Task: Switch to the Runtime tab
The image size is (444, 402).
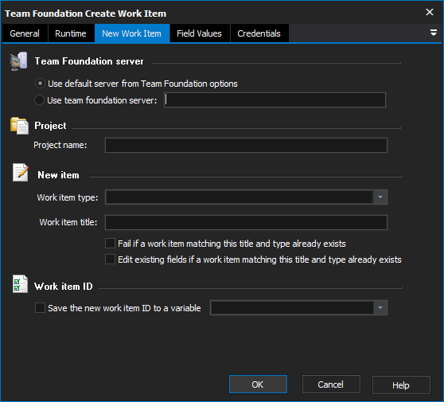Action: coord(71,33)
